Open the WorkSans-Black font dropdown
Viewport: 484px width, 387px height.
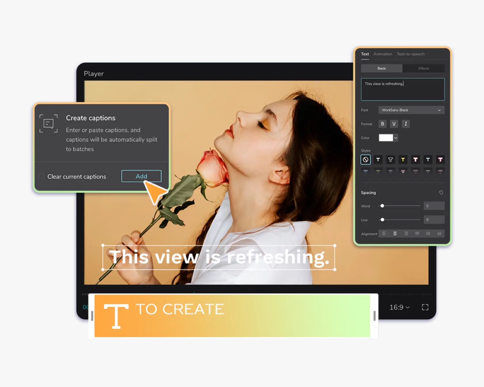(411, 110)
